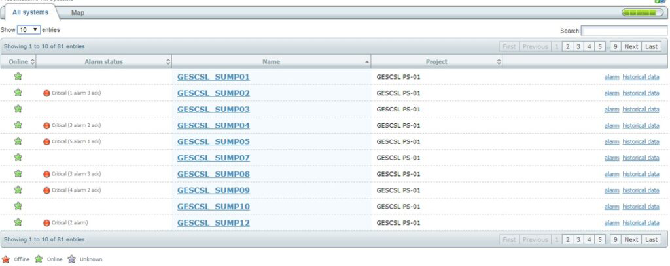670x266 pixels.
Task: Click the online star icon for GESCSL_SUMP07
Action: pos(18,158)
